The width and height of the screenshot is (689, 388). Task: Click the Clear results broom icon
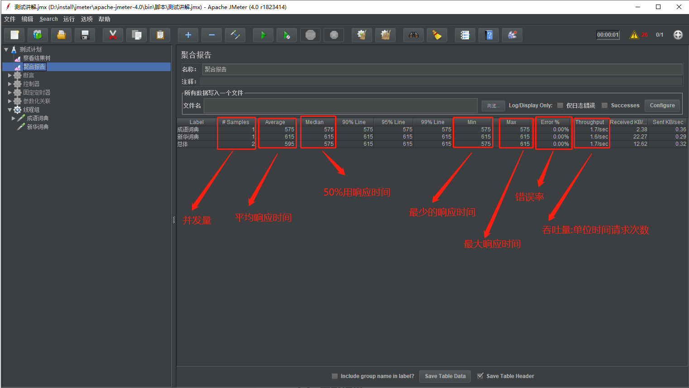click(x=362, y=35)
